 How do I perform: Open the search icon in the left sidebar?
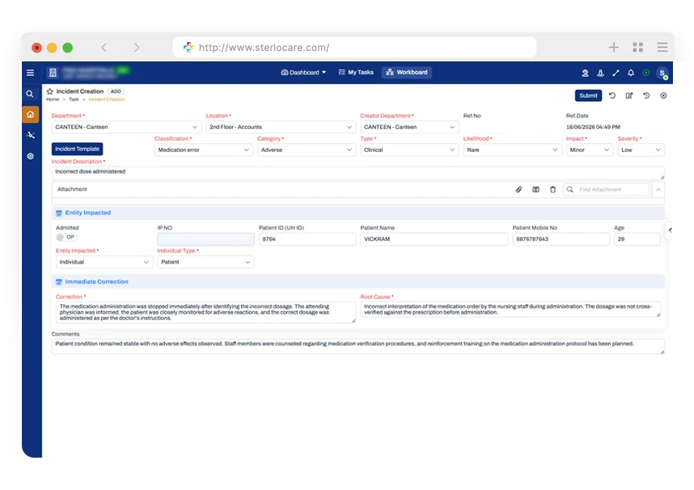click(x=30, y=94)
